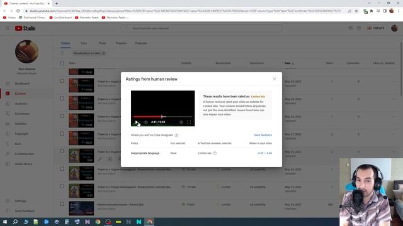Select the checkbox of the 17:02 video row
403x226 pixels.
(x=62, y=81)
